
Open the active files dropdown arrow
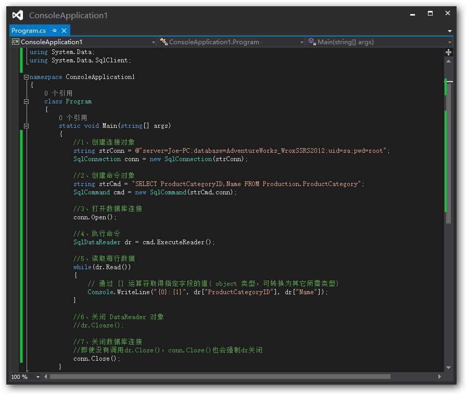point(449,31)
